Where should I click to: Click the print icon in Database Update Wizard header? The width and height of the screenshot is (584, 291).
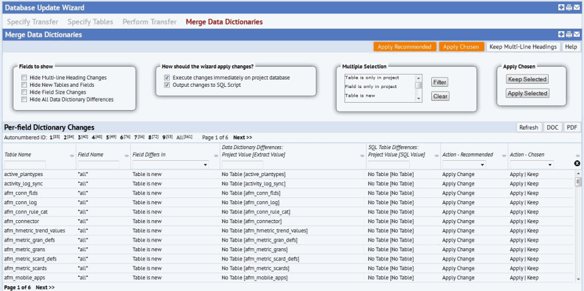[x=569, y=7]
